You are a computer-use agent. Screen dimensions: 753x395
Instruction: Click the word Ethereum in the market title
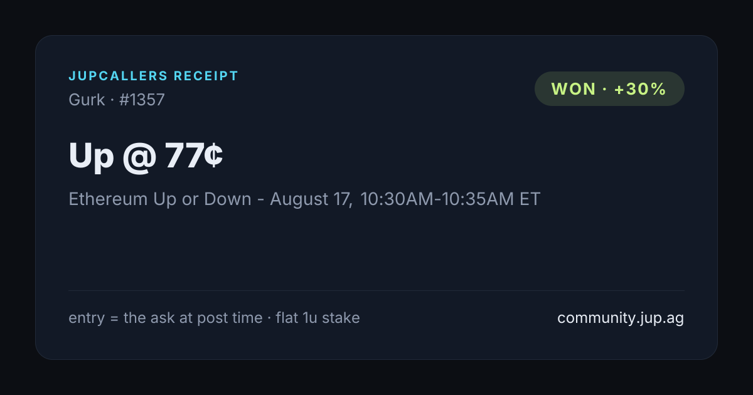pos(109,199)
